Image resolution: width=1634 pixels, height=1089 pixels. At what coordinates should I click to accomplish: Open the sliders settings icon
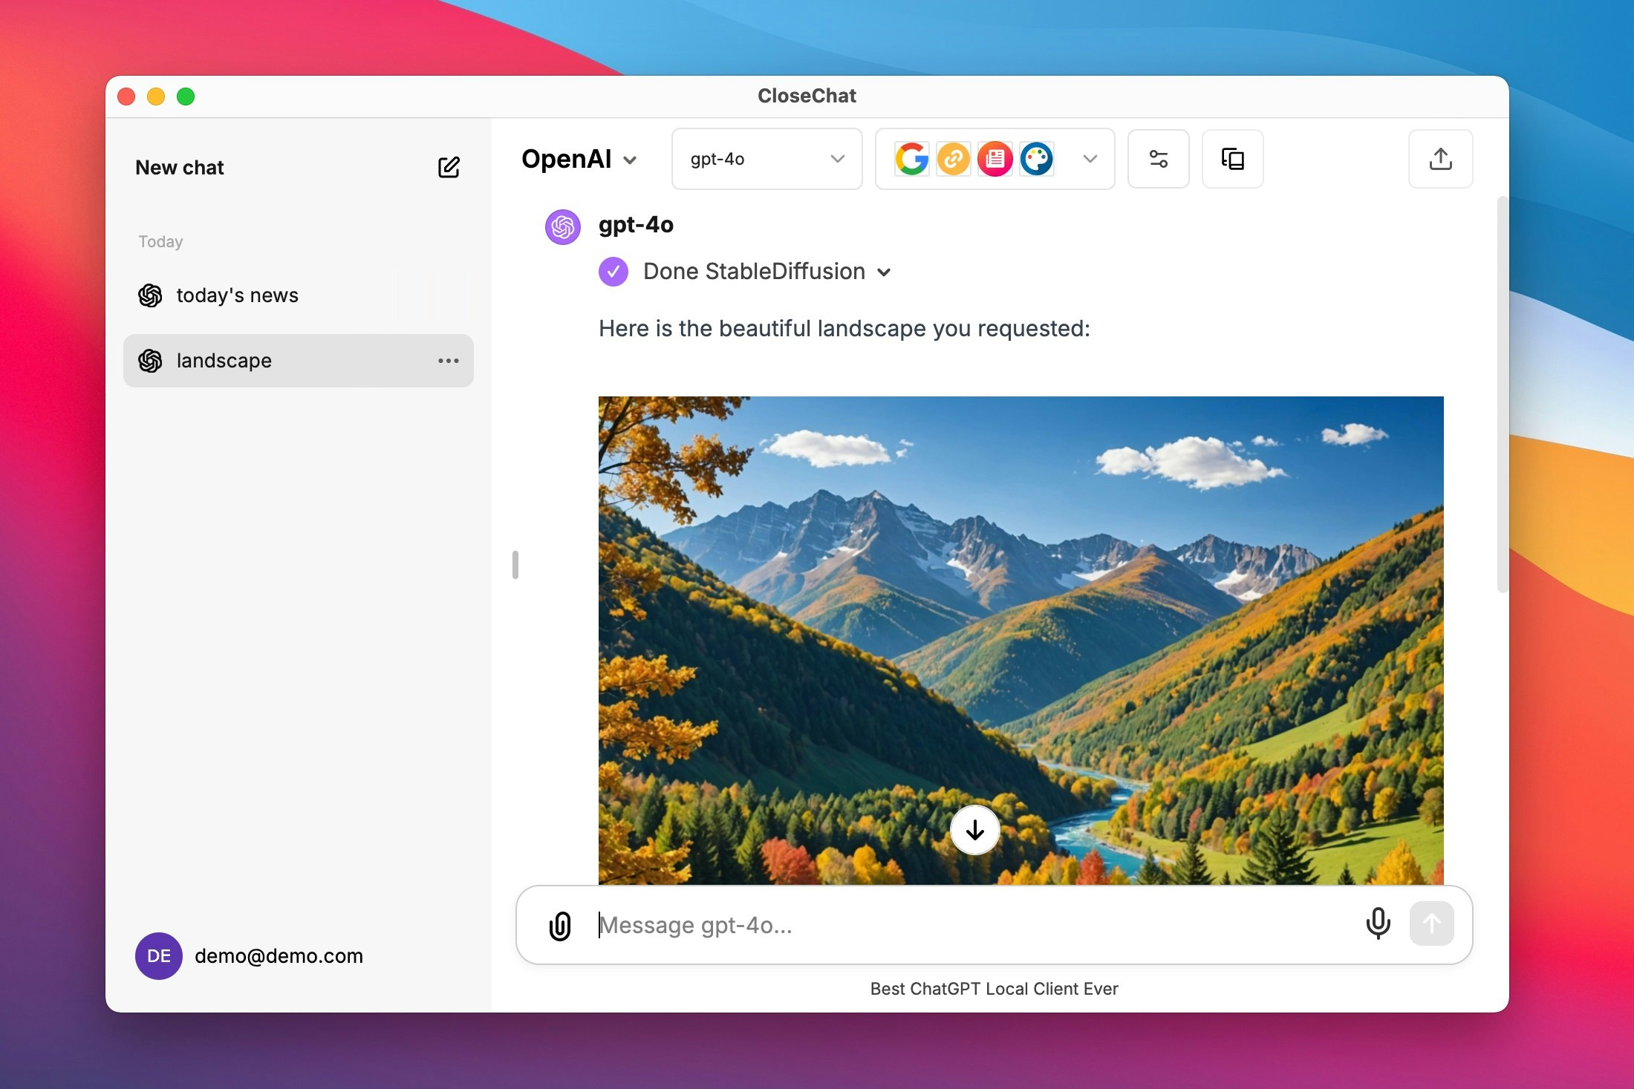pos(1158,159)
